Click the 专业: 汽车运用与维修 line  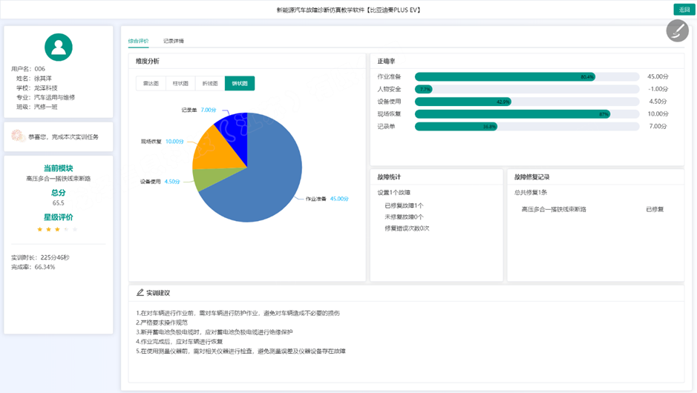tap(46, 97)
